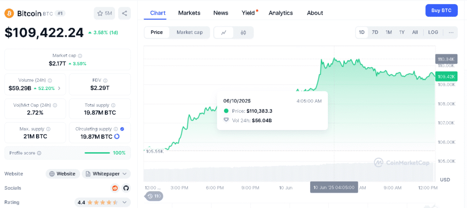Expand the rating details chevron

[x=126, y=202]
